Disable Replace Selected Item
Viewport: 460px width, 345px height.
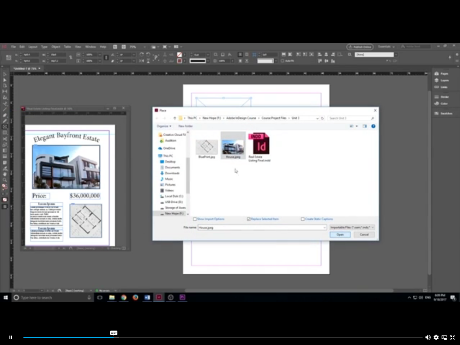click(x=248, y=219)
